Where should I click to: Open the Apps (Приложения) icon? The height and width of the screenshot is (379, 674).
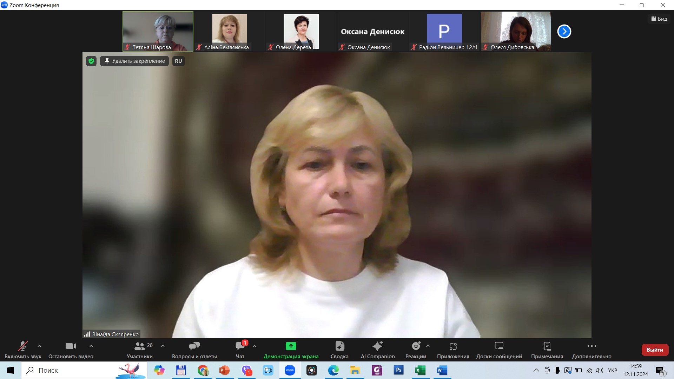pyautogui.click(x=453, y=346)
